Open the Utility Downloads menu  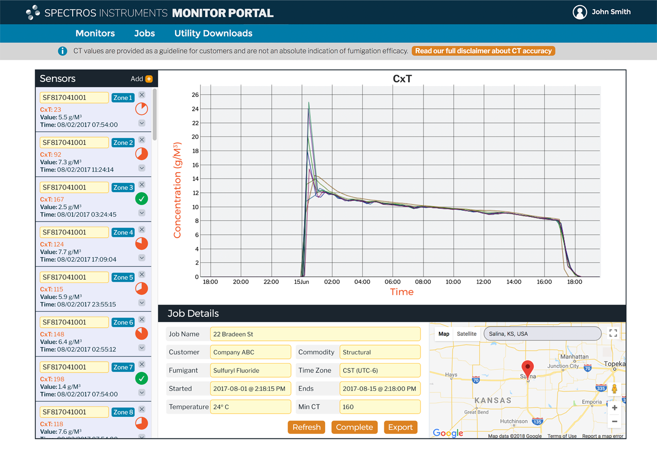(x=213, y=33)
